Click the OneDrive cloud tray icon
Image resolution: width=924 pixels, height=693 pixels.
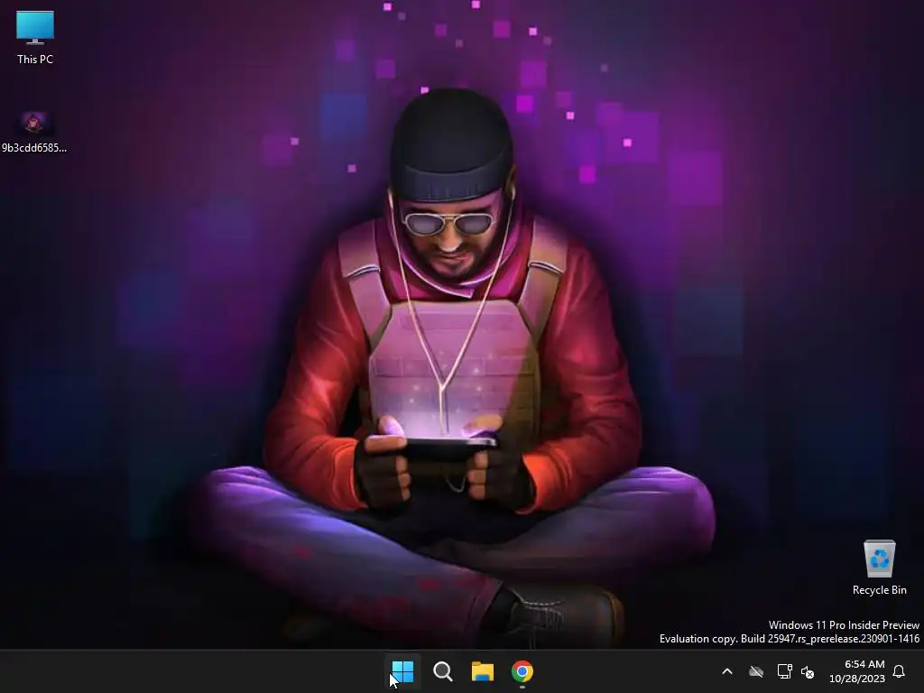click(756, 671)
